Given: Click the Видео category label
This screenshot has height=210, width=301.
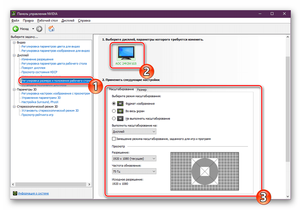Looking at the screenshot, I should 21,42.
